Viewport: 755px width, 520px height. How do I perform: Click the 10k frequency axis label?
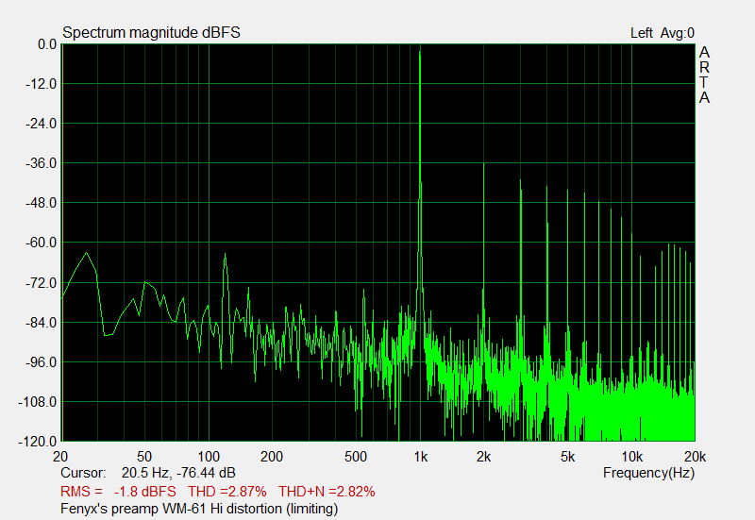pyautogui.click(x=632, y=457)
